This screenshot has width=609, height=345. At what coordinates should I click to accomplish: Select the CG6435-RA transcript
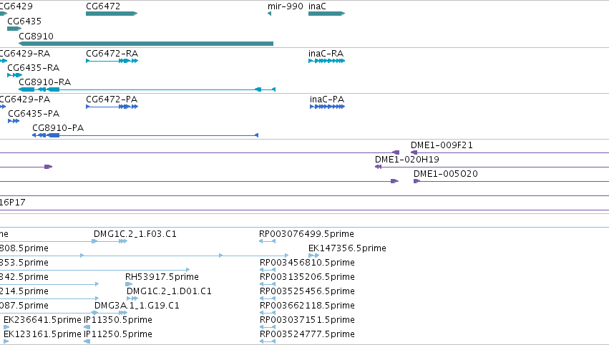(x=15, y=75)
